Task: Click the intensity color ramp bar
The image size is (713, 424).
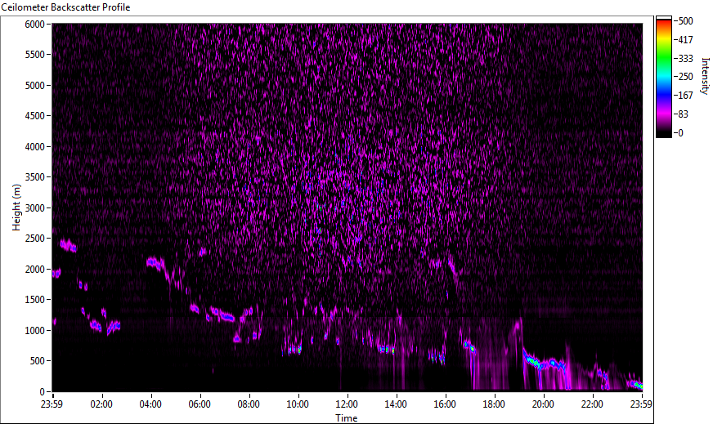Action: pos(663,77)
